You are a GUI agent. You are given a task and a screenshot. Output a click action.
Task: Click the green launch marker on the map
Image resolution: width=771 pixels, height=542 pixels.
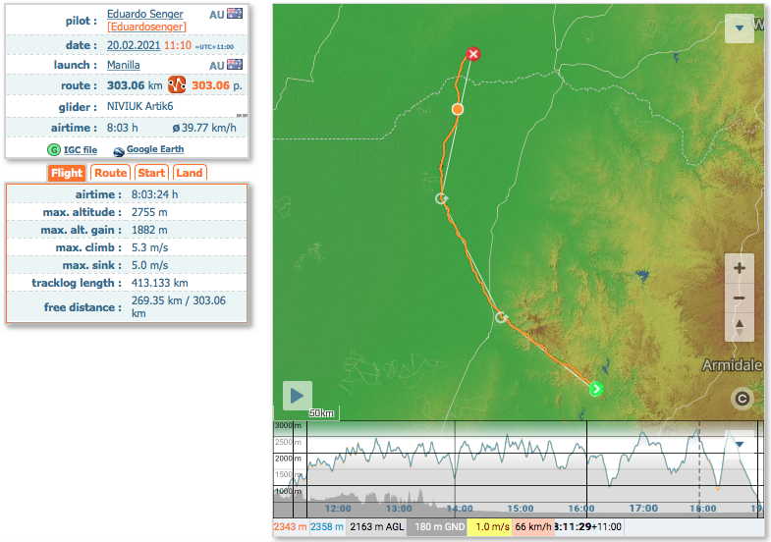(x=595, y=389)
